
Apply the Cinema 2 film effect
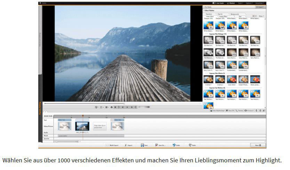220,79
